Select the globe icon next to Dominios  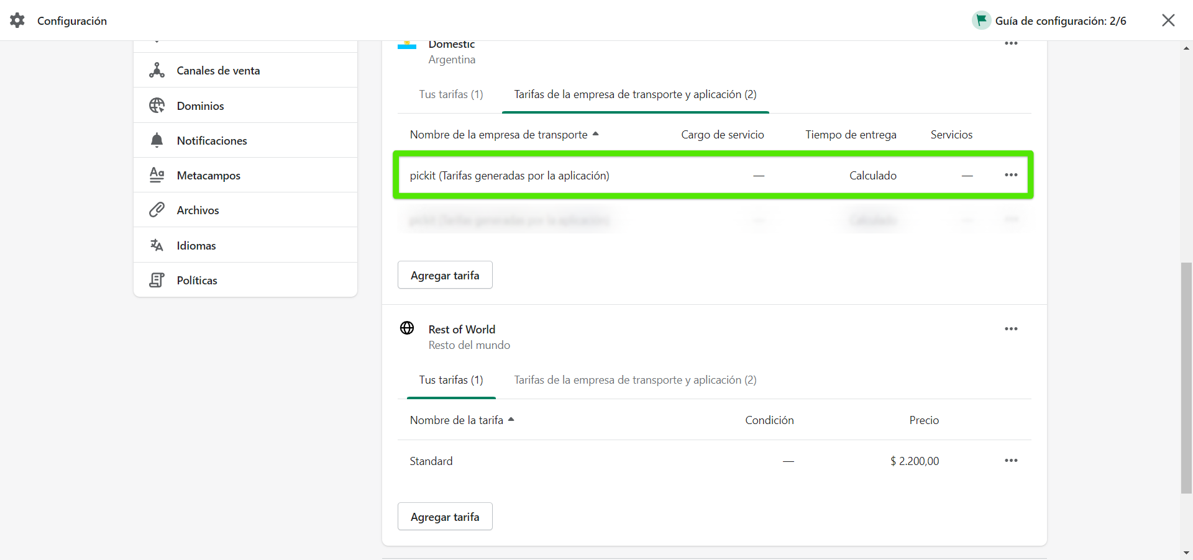point(157,106)
